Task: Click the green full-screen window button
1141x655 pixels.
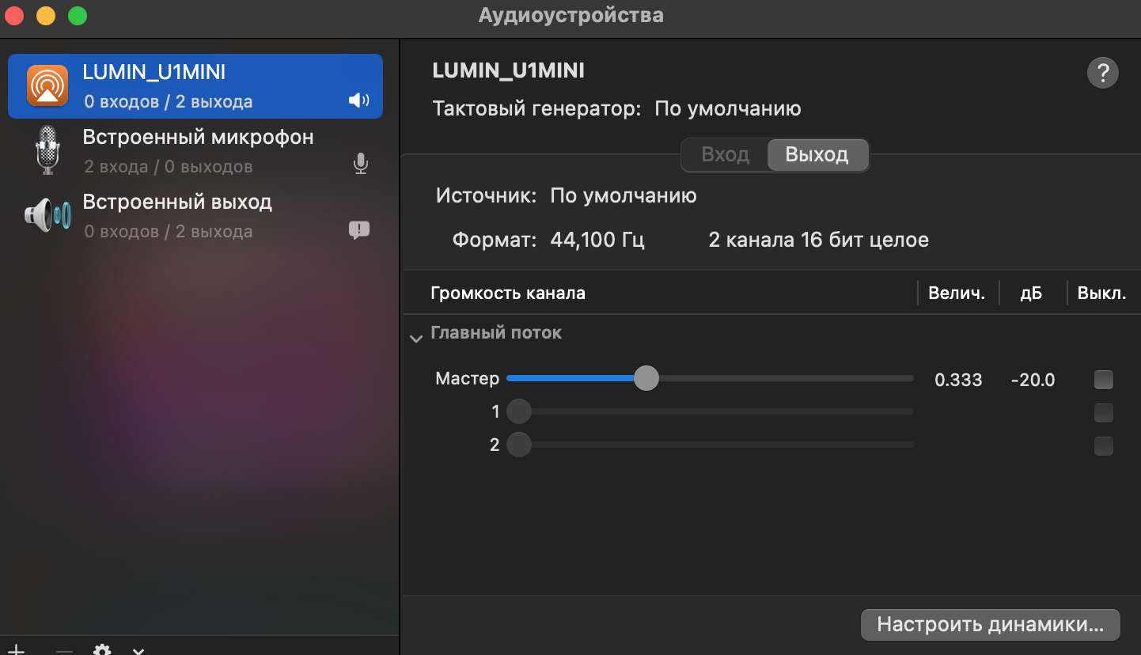Action: [x=77, y=16]
